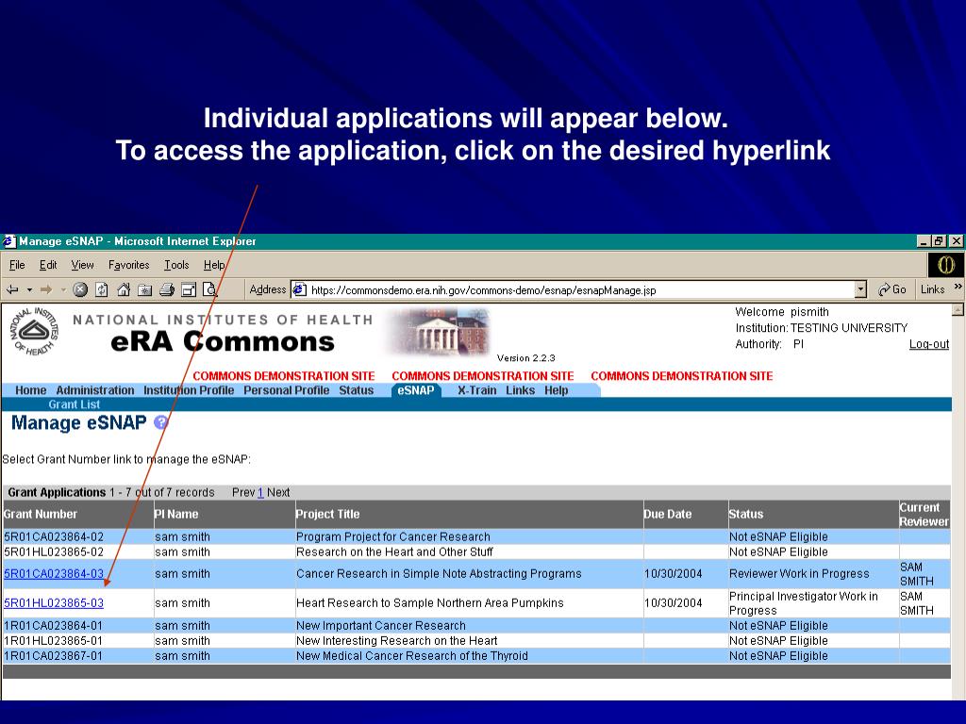Click the IE throbber logo icon

tap(945, 265)
